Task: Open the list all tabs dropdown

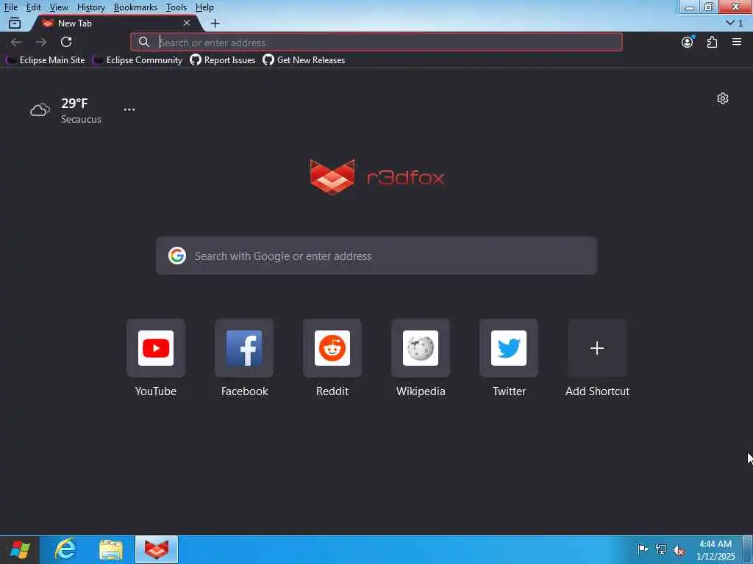Action: coord(735,23)
